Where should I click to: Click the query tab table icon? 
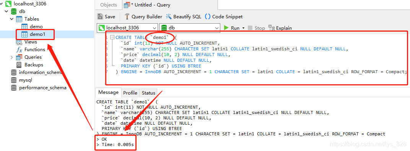pyautogui.click(x=127, y=5)
